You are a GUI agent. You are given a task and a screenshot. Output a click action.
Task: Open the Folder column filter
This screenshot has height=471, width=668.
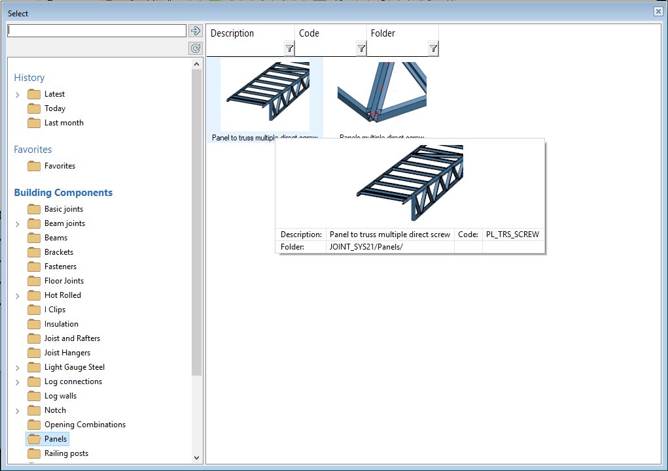click(433, 48)
